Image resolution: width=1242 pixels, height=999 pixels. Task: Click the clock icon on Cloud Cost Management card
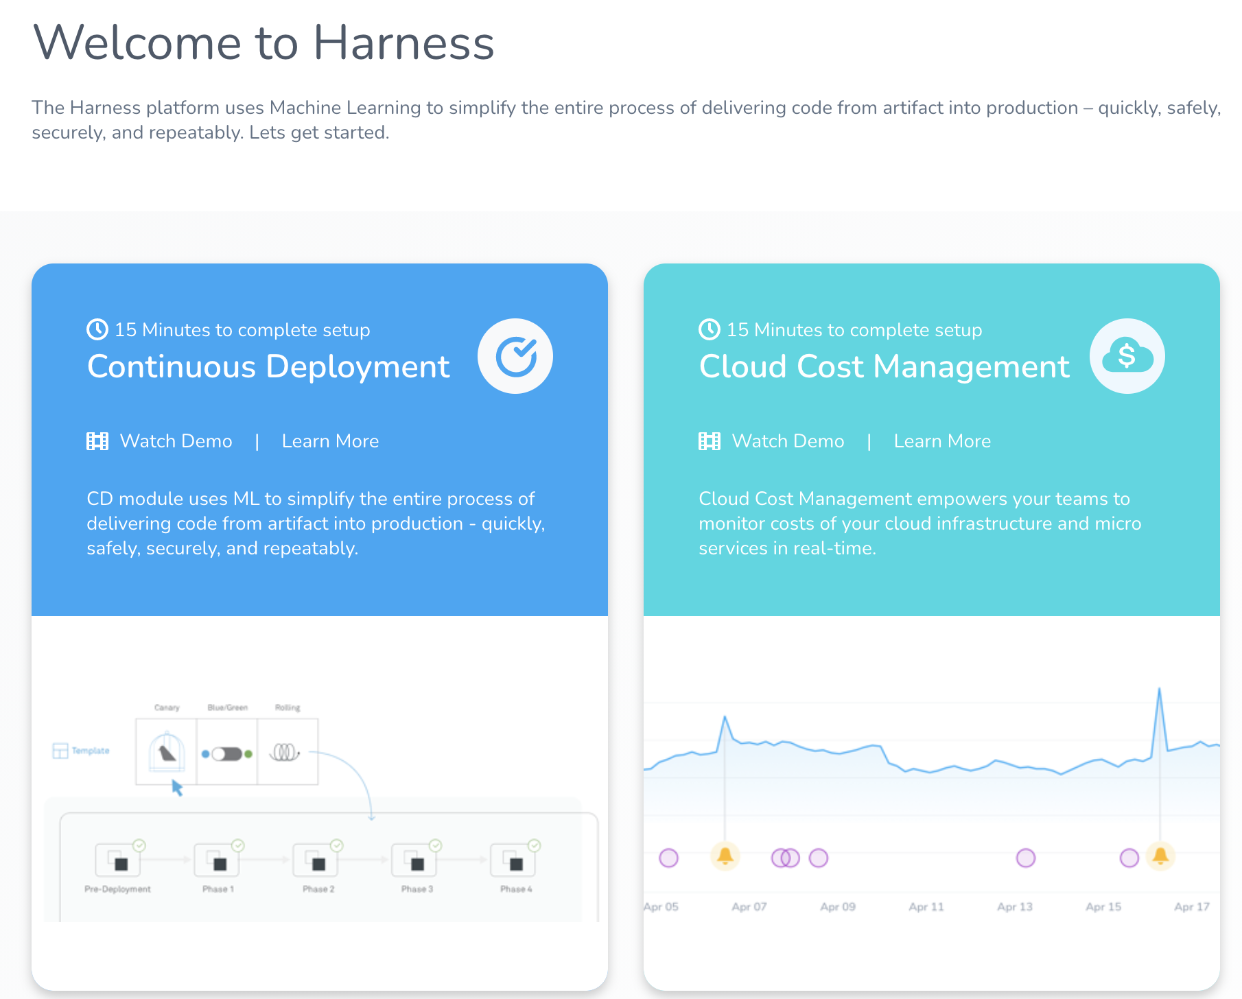coord(710,329)
